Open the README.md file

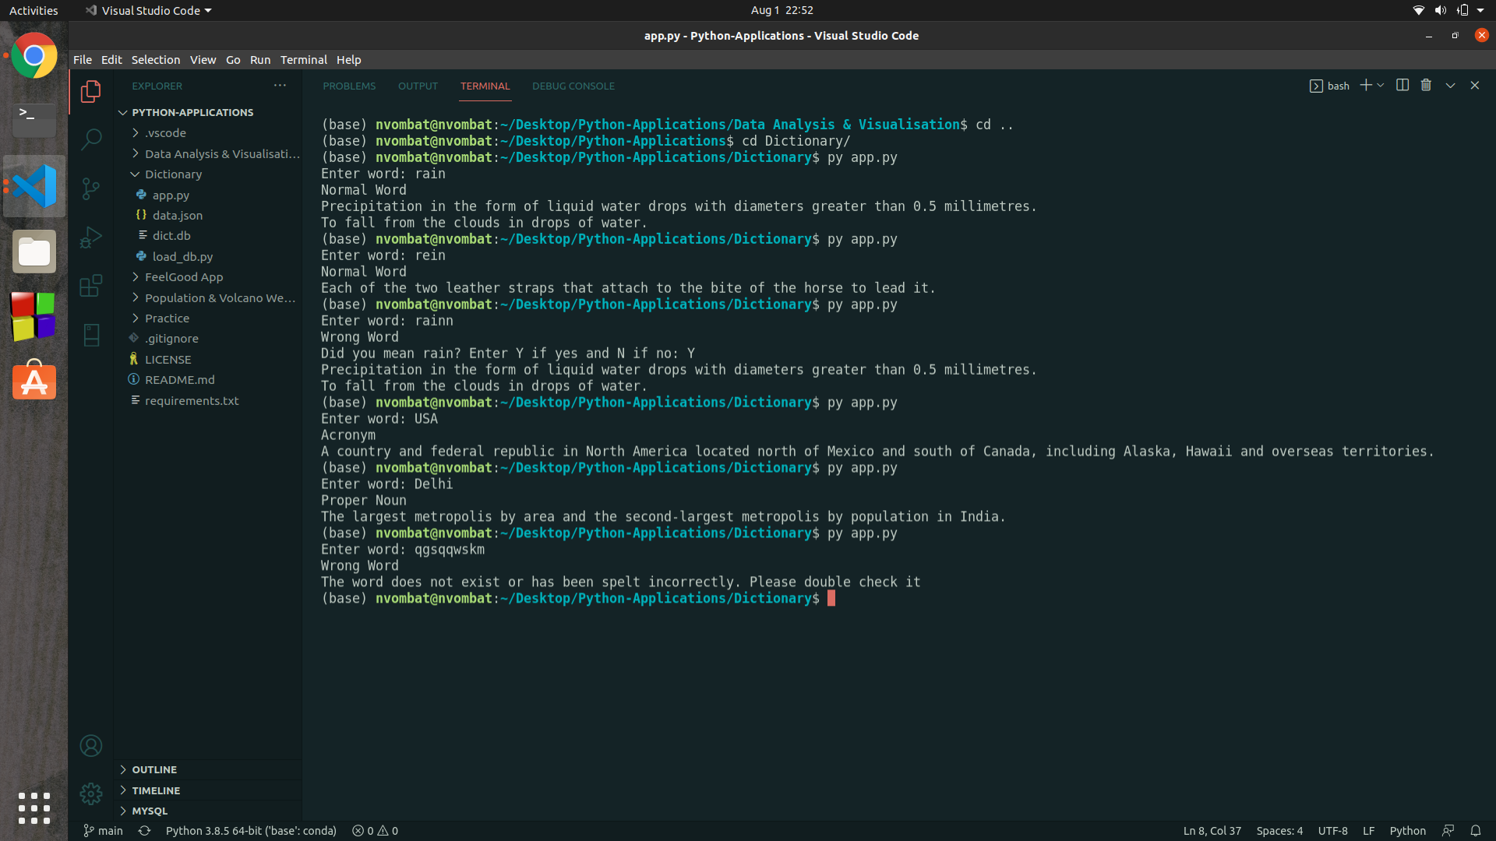[x=179, y=380]
